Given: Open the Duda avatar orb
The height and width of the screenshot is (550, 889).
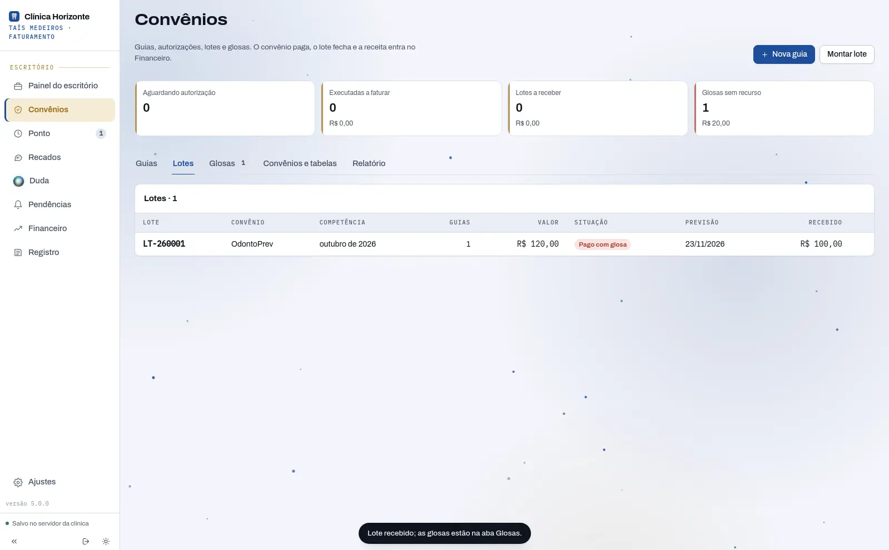Looking at the screenshot, I should 18,181.
